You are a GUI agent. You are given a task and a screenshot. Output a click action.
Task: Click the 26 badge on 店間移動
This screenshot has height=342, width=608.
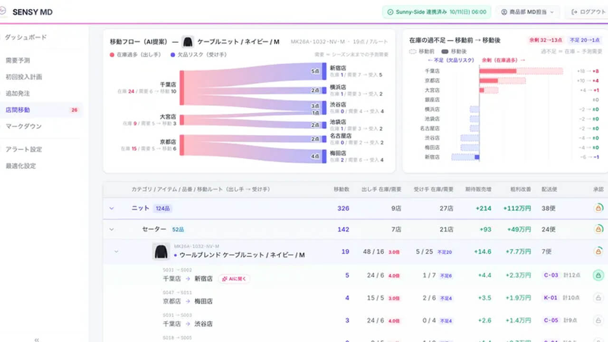click(74, 110)
